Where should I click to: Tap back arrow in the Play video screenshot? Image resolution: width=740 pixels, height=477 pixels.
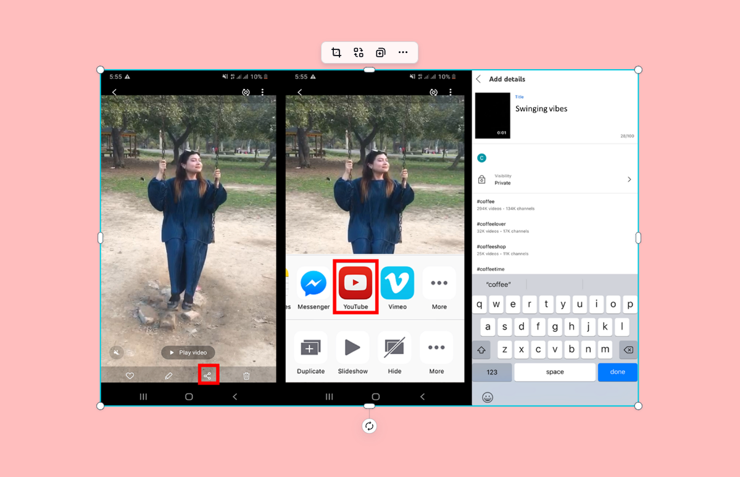[114, 92]
